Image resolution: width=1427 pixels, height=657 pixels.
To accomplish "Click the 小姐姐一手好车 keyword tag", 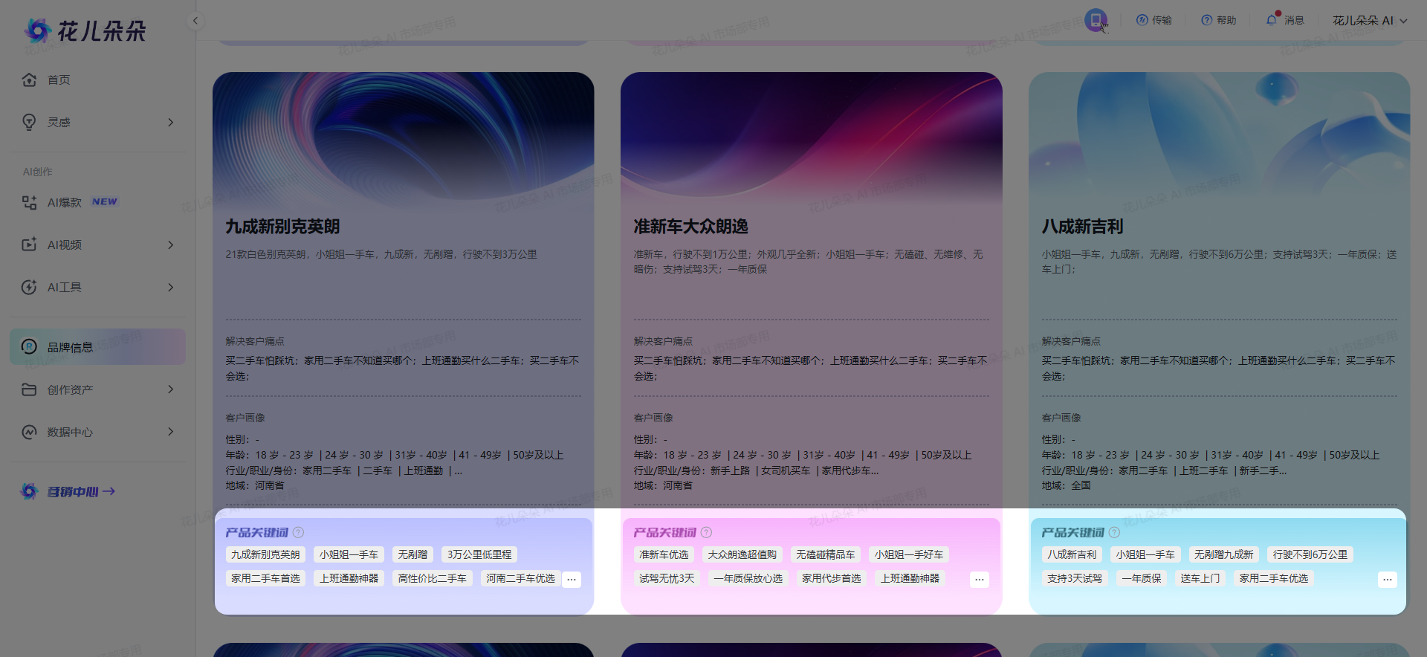I will click(x=908, y=554).
